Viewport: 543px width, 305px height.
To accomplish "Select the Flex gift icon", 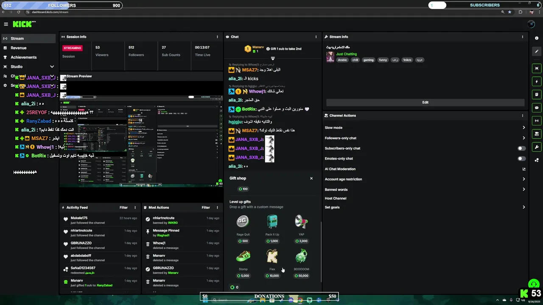I will pyautogui.click(x=272, y=256).
